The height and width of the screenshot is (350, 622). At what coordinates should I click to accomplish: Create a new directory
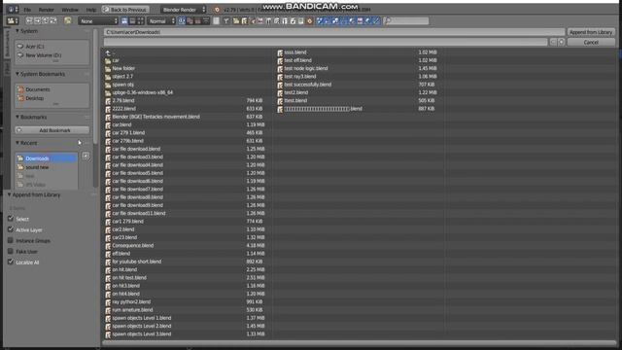(68, 20)
